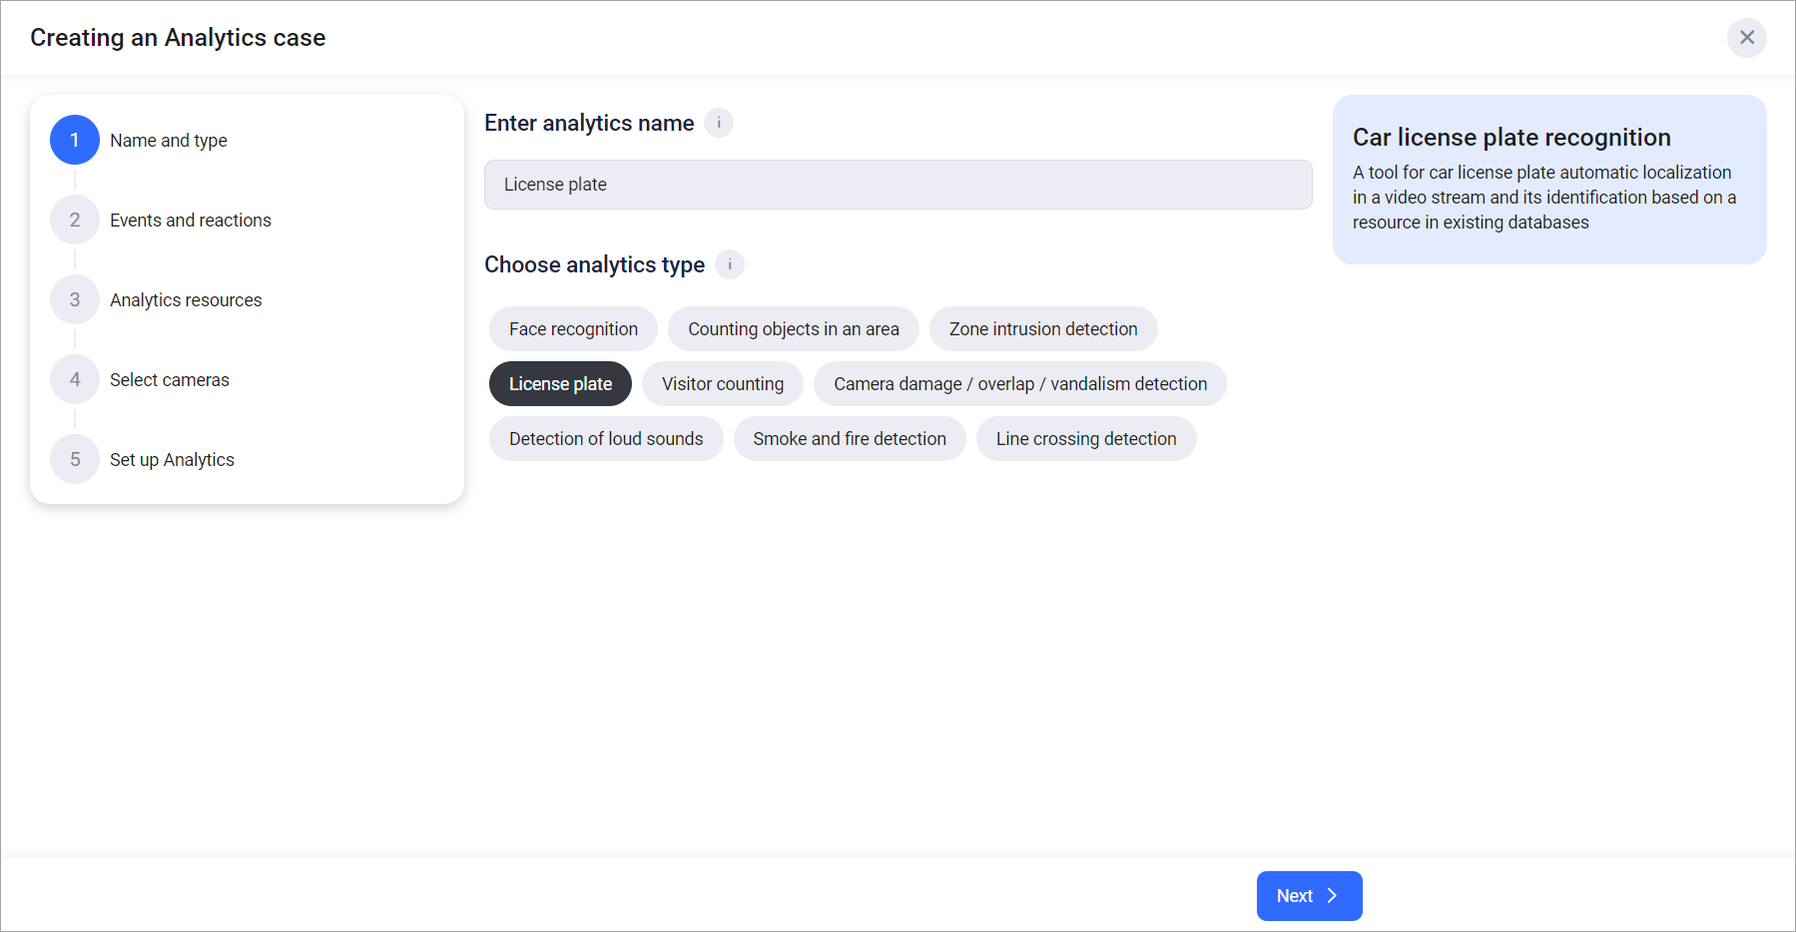The width and height of the screenshot is (1796, 932).
Task: Click the step 1 circle icon
Action: pos(75,140)
